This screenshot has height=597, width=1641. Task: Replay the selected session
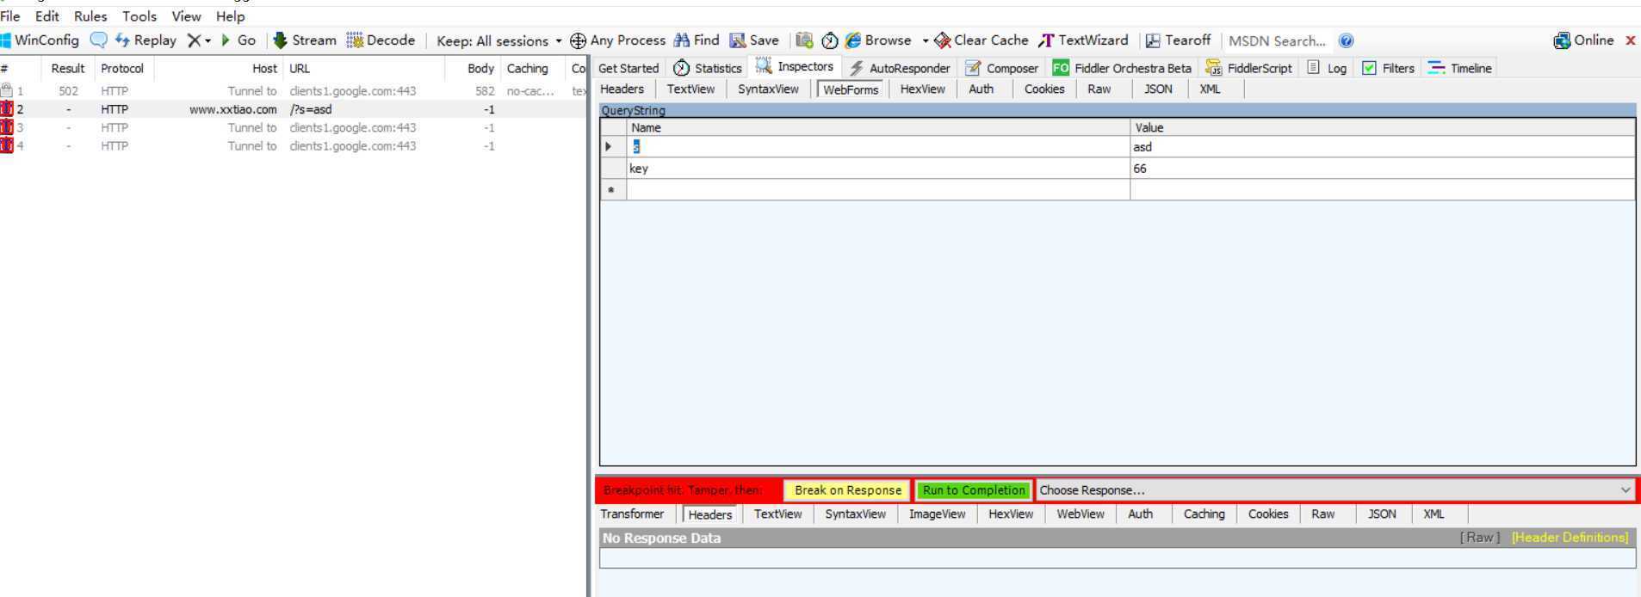146,40
